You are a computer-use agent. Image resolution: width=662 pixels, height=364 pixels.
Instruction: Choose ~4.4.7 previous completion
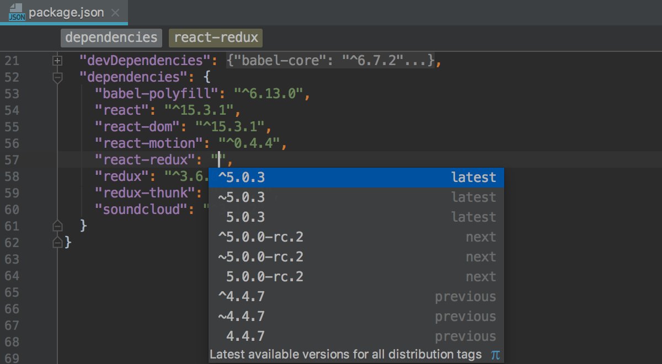tap(356, 317)
